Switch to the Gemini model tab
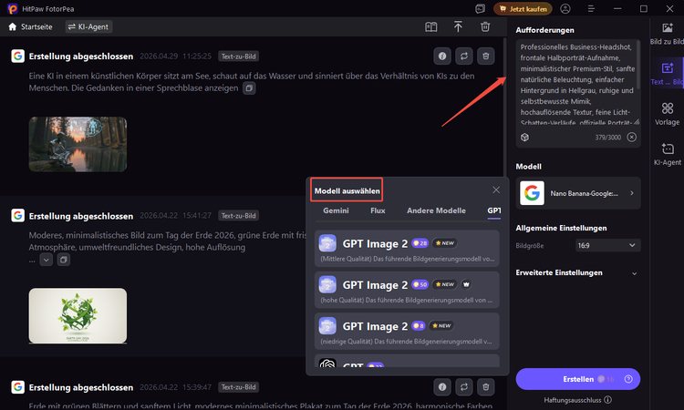 [336, 210]
